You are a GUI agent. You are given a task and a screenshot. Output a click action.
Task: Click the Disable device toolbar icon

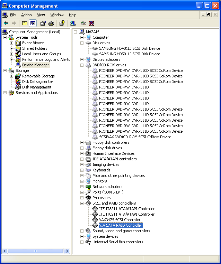click(83, 23)
